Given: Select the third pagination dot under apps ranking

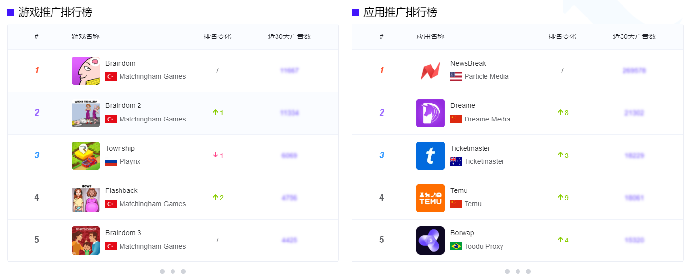Looking at the screenshot, I should [x=528, y=271].
